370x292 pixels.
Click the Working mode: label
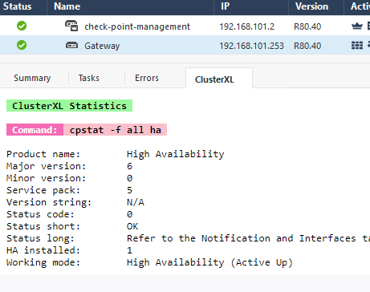(x=43, y=262)
